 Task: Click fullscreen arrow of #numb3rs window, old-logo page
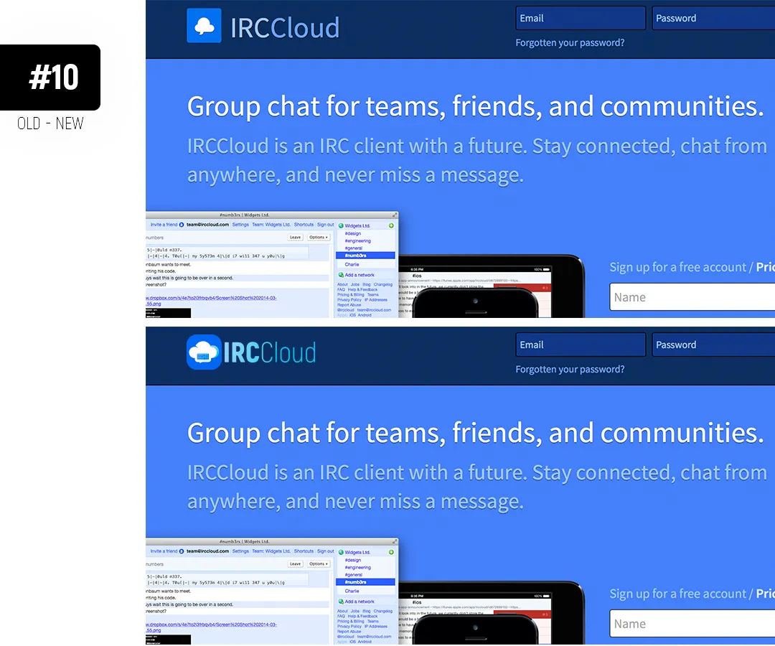pyautogui.click(x=395, y=215)
